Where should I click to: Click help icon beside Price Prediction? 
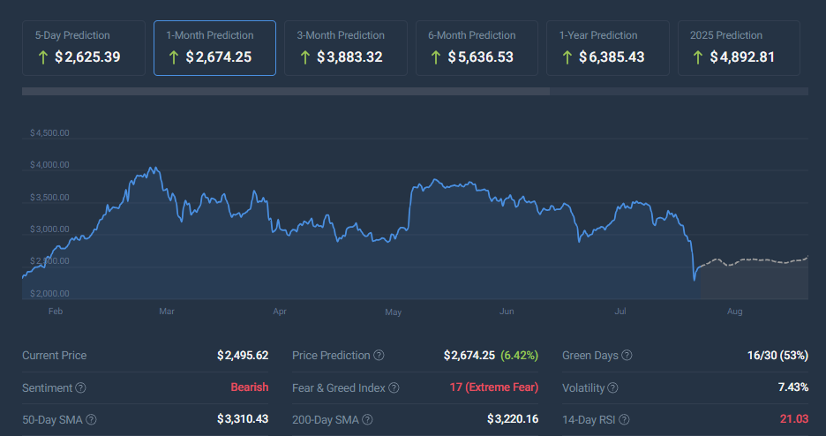tap(379, 356)
